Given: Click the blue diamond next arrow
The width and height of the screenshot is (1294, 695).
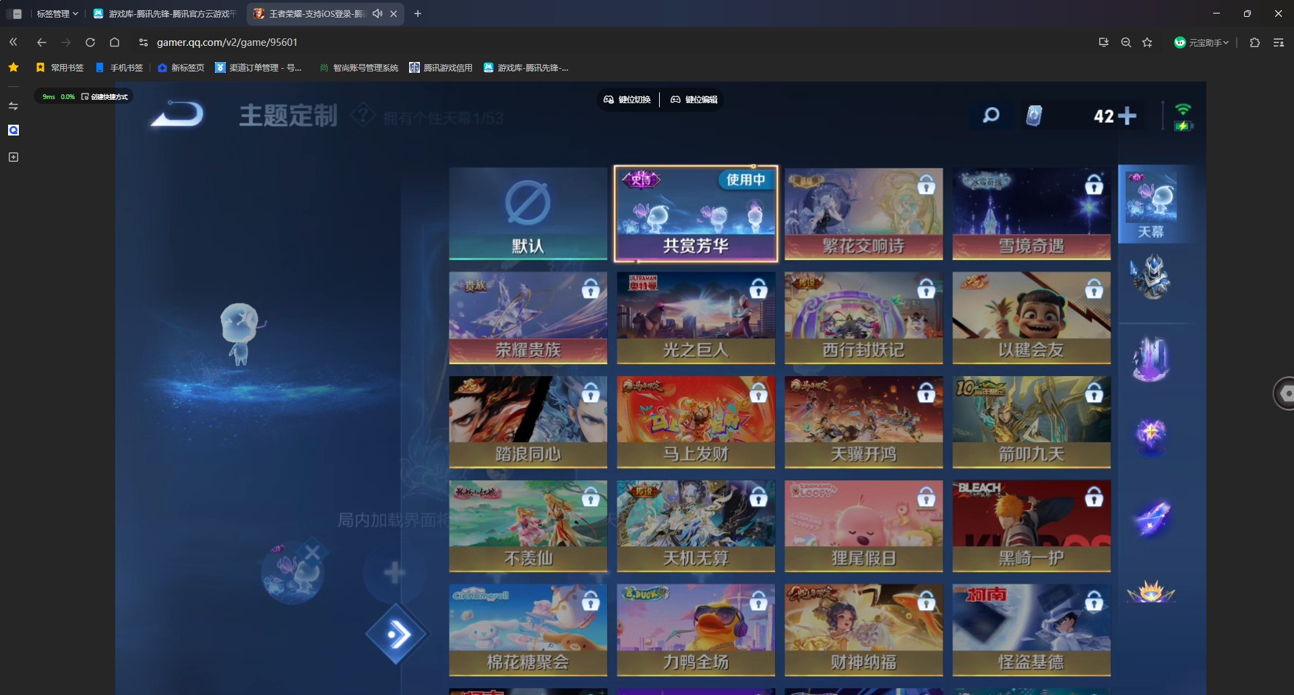Looking at the screenshot, I should pyautogui.click(x=397, y=634).
